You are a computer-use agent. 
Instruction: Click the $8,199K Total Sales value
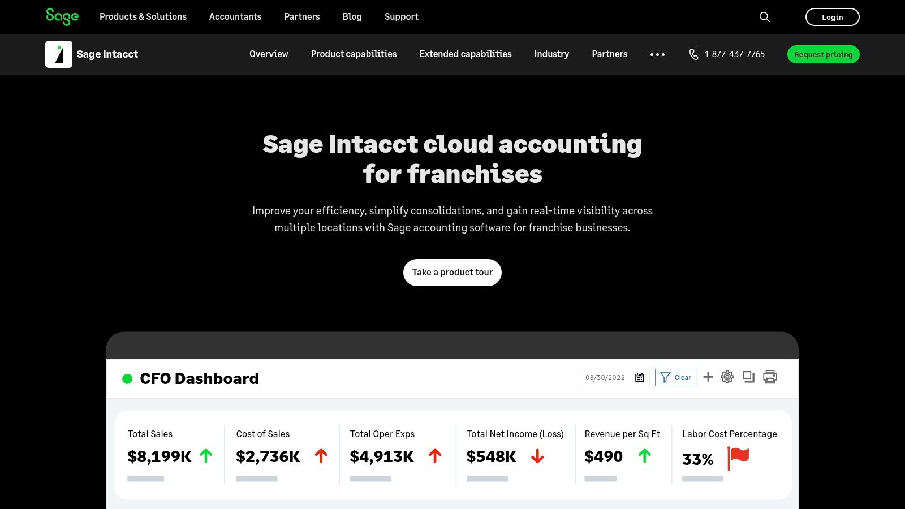pos(160,456)
